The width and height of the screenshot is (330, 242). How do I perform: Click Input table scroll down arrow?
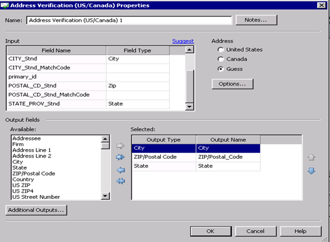point(189,107)
